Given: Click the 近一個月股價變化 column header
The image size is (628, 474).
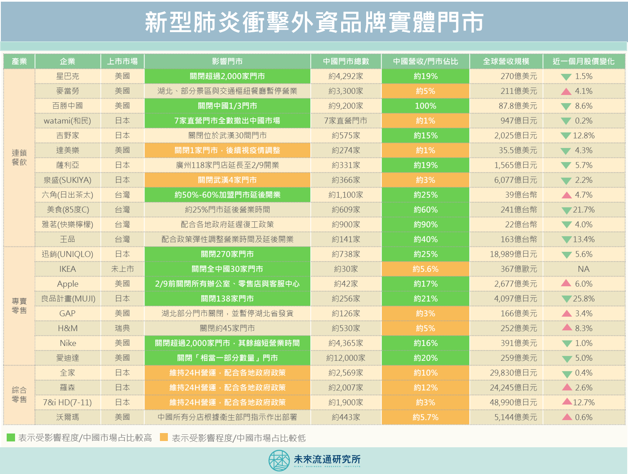Looking at the screenshot, I should [584, 61].
